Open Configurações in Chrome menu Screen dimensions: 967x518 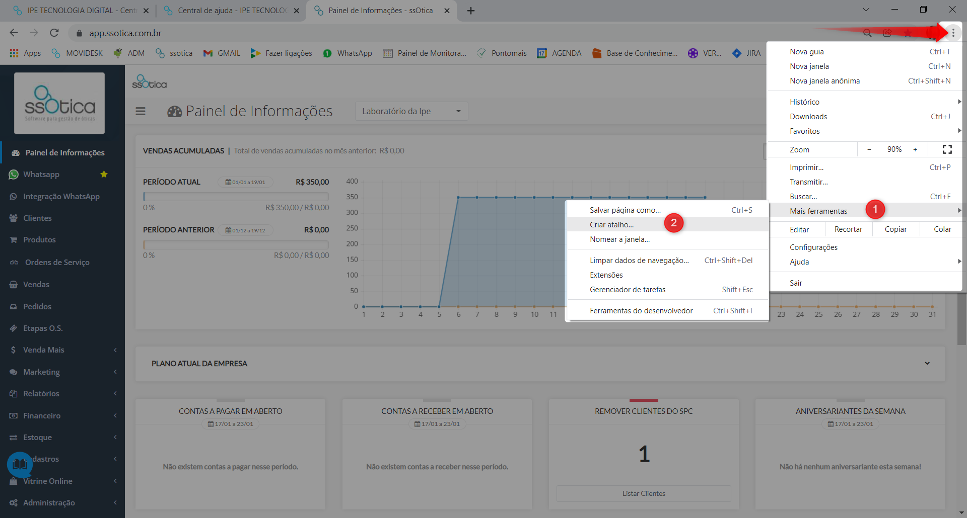[x=864, y=247]
